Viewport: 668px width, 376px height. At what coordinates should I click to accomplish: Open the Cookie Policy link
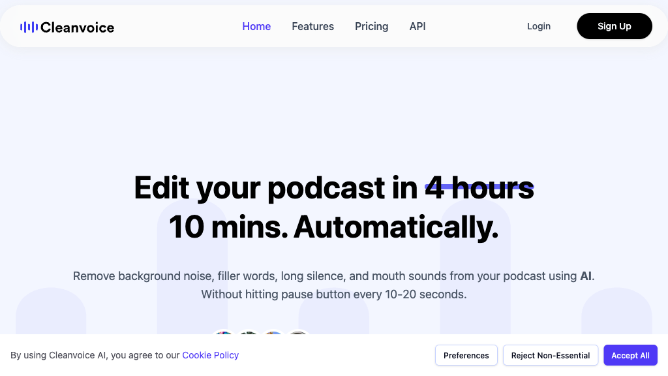[x=210, y=355]
